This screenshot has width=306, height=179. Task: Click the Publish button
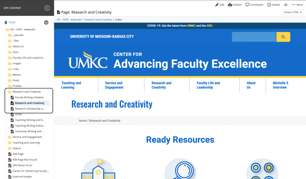pyautogui.click(x=235, y=5)
